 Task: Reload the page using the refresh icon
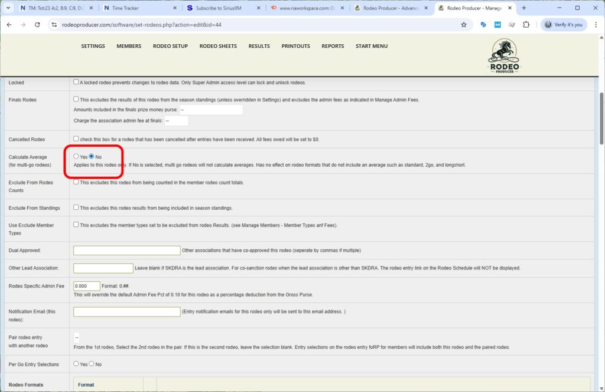37,25
